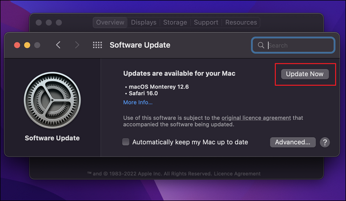Click the Software Update gear icon
346x201 pixels.
(x=52, y=100)
